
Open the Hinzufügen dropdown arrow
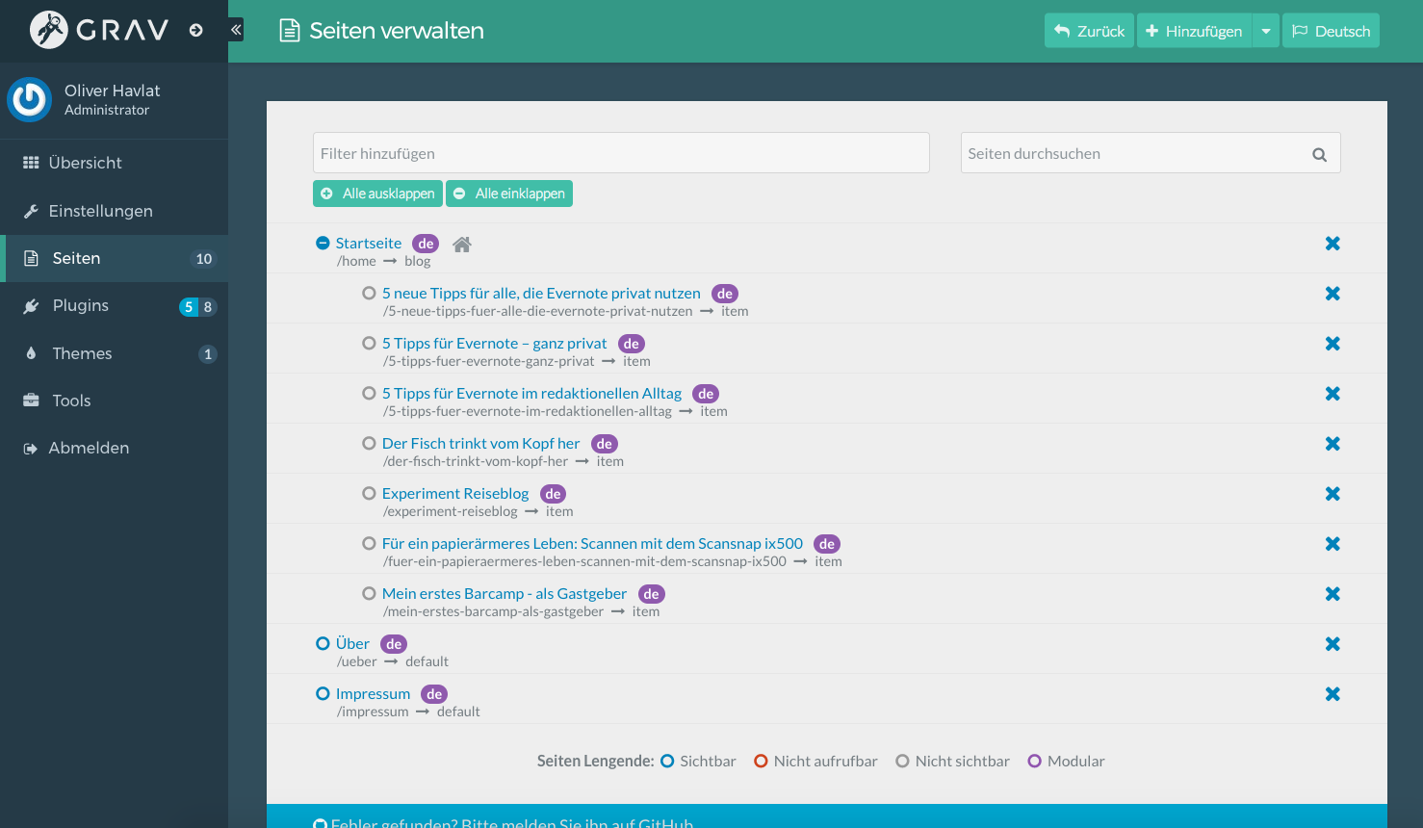[x=1266, y=31]
